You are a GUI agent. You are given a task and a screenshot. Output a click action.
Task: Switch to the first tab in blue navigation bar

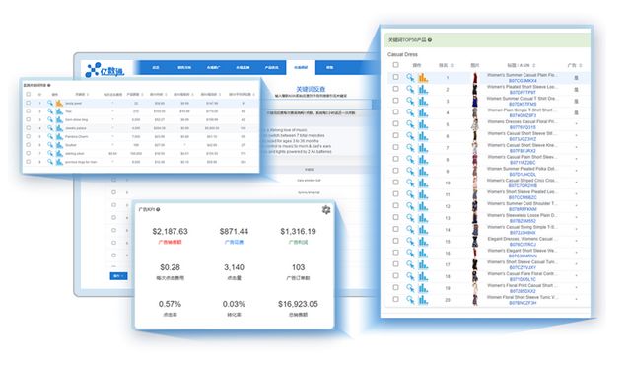point(156,67)
